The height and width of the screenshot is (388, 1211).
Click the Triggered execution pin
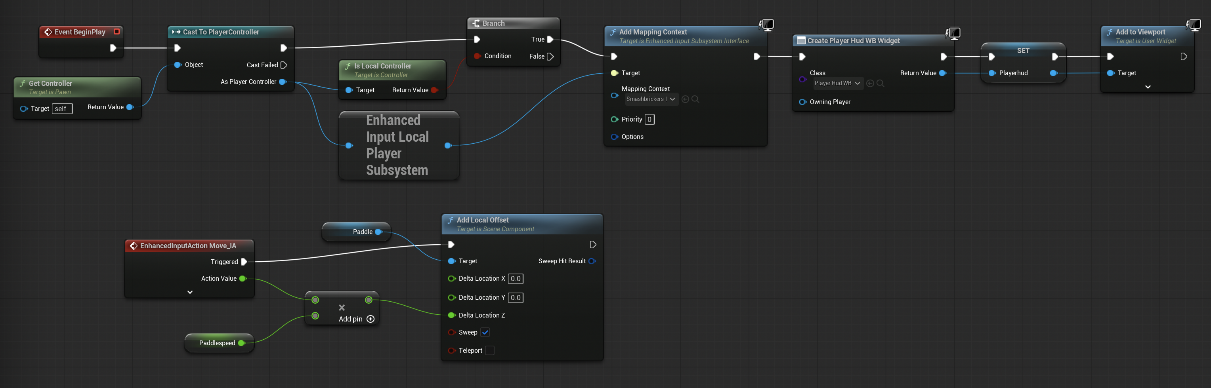tap(244, 262)
